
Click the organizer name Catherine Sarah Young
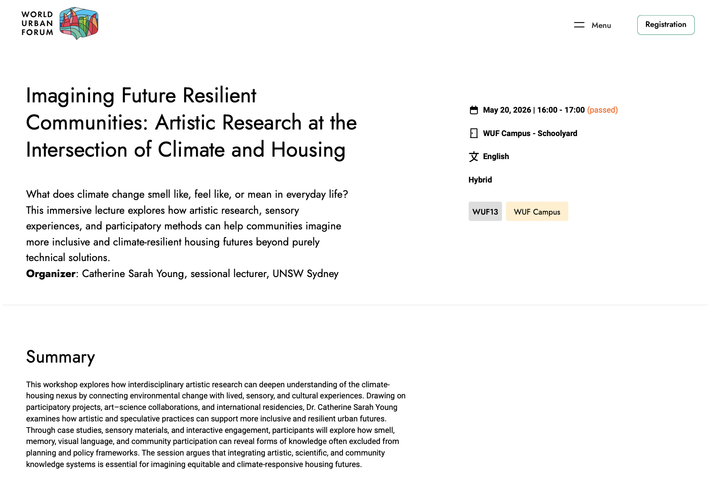[x=133, y=274]
